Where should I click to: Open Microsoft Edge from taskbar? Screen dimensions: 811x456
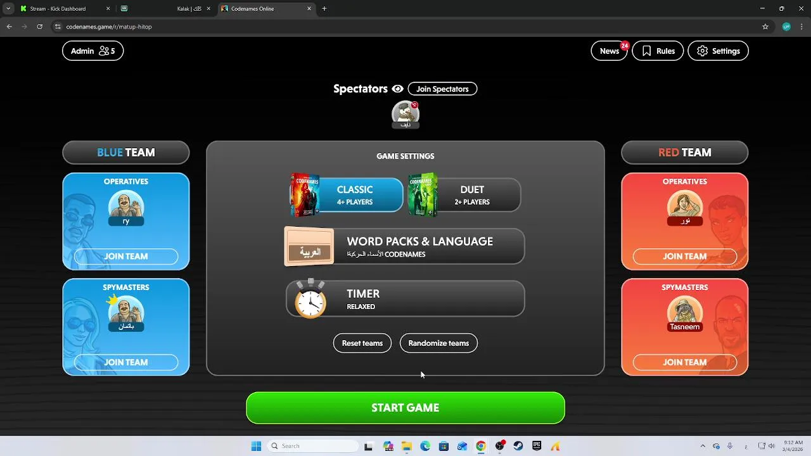pyautogui.click(x=425, y=446)
